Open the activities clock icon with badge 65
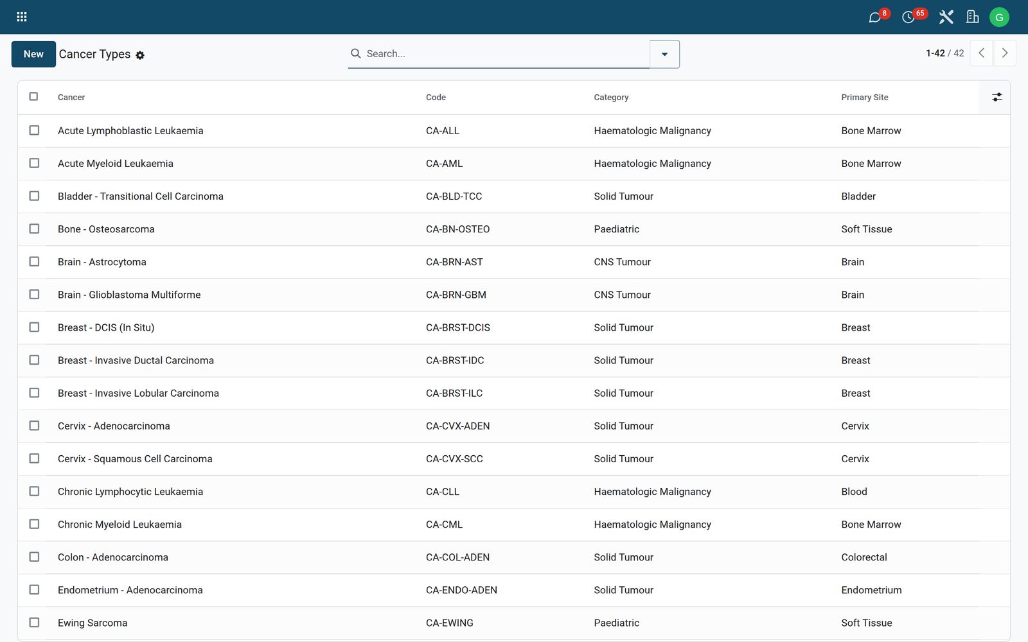This screenshot has width=1028, height=642. click(908, 17)
